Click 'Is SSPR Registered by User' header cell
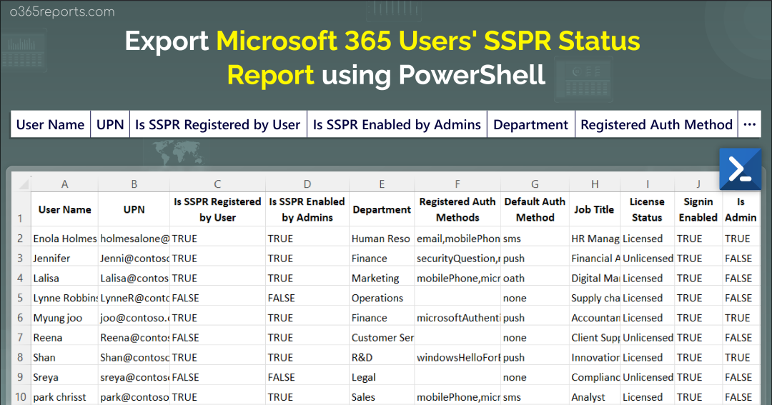 217,209
